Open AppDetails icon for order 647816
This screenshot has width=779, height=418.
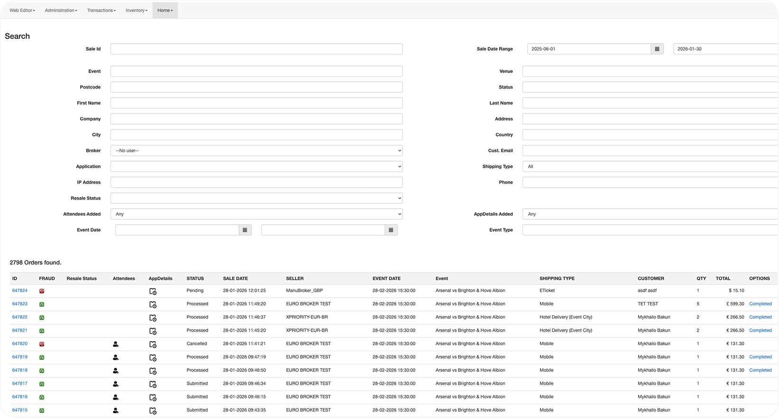coord(153,398)
